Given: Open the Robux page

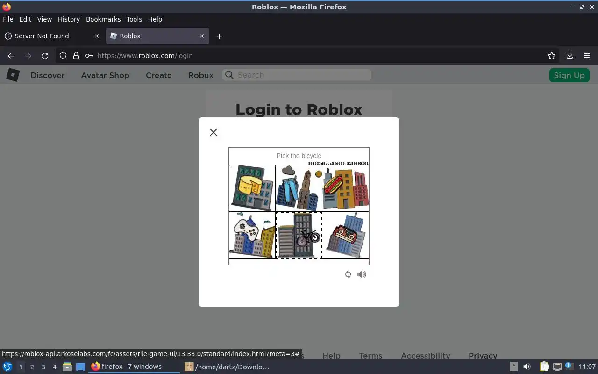Looking at the screenshot, I should (201, 75).
